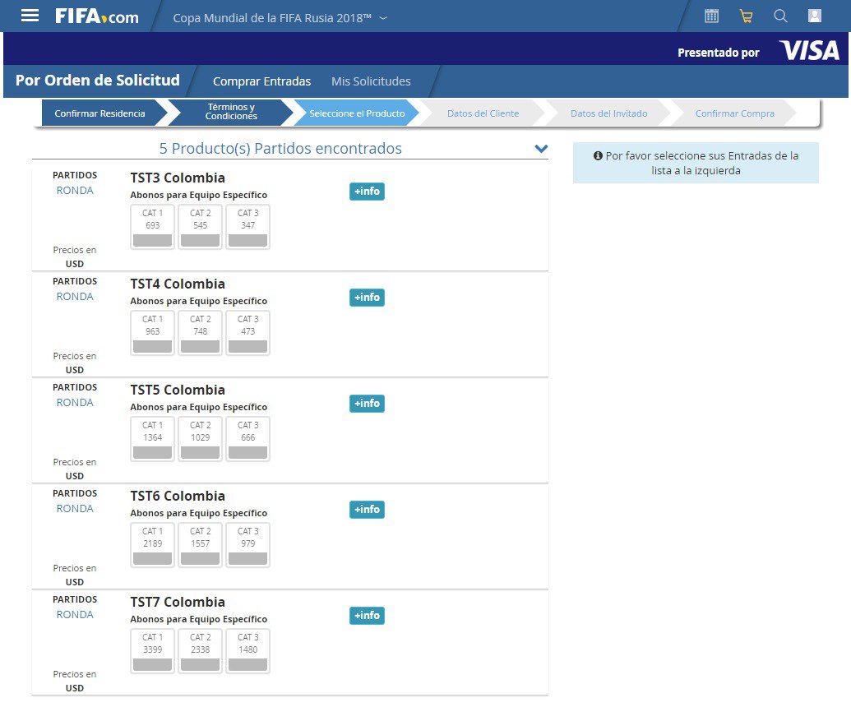Screen dimensions: 851x707
Task: Click the TST7 Colombia title
Action: click(178, 603)
